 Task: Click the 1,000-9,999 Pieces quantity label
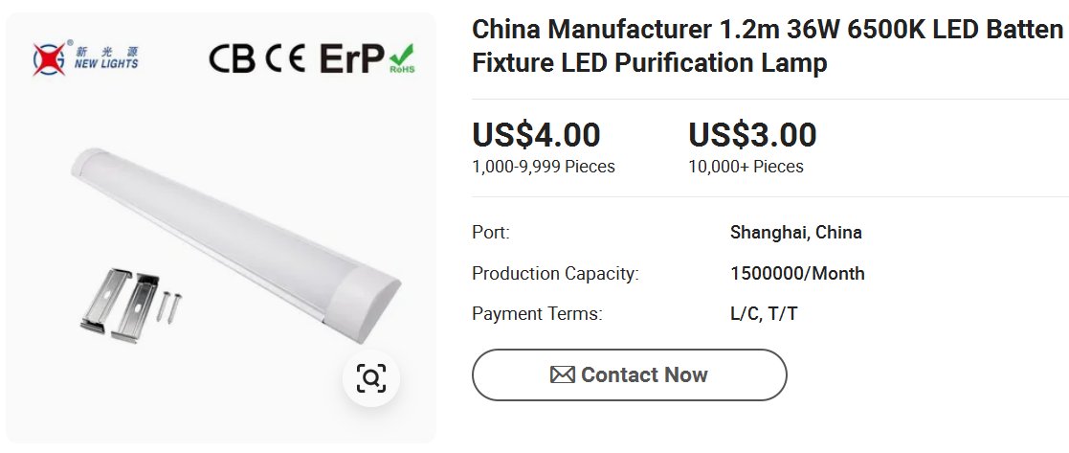pos(544,167)
